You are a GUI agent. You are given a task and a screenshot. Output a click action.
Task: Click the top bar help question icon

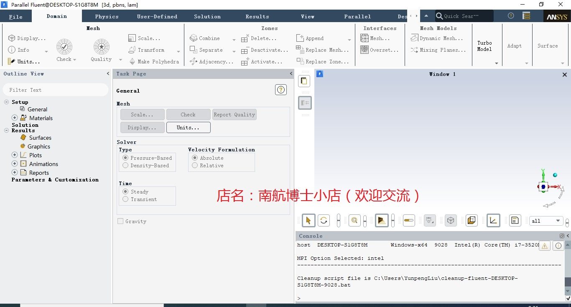(511, 16)
